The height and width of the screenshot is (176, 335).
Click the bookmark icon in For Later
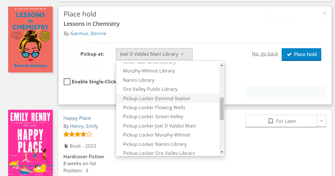pyautogui.click(x=270, y=121)
